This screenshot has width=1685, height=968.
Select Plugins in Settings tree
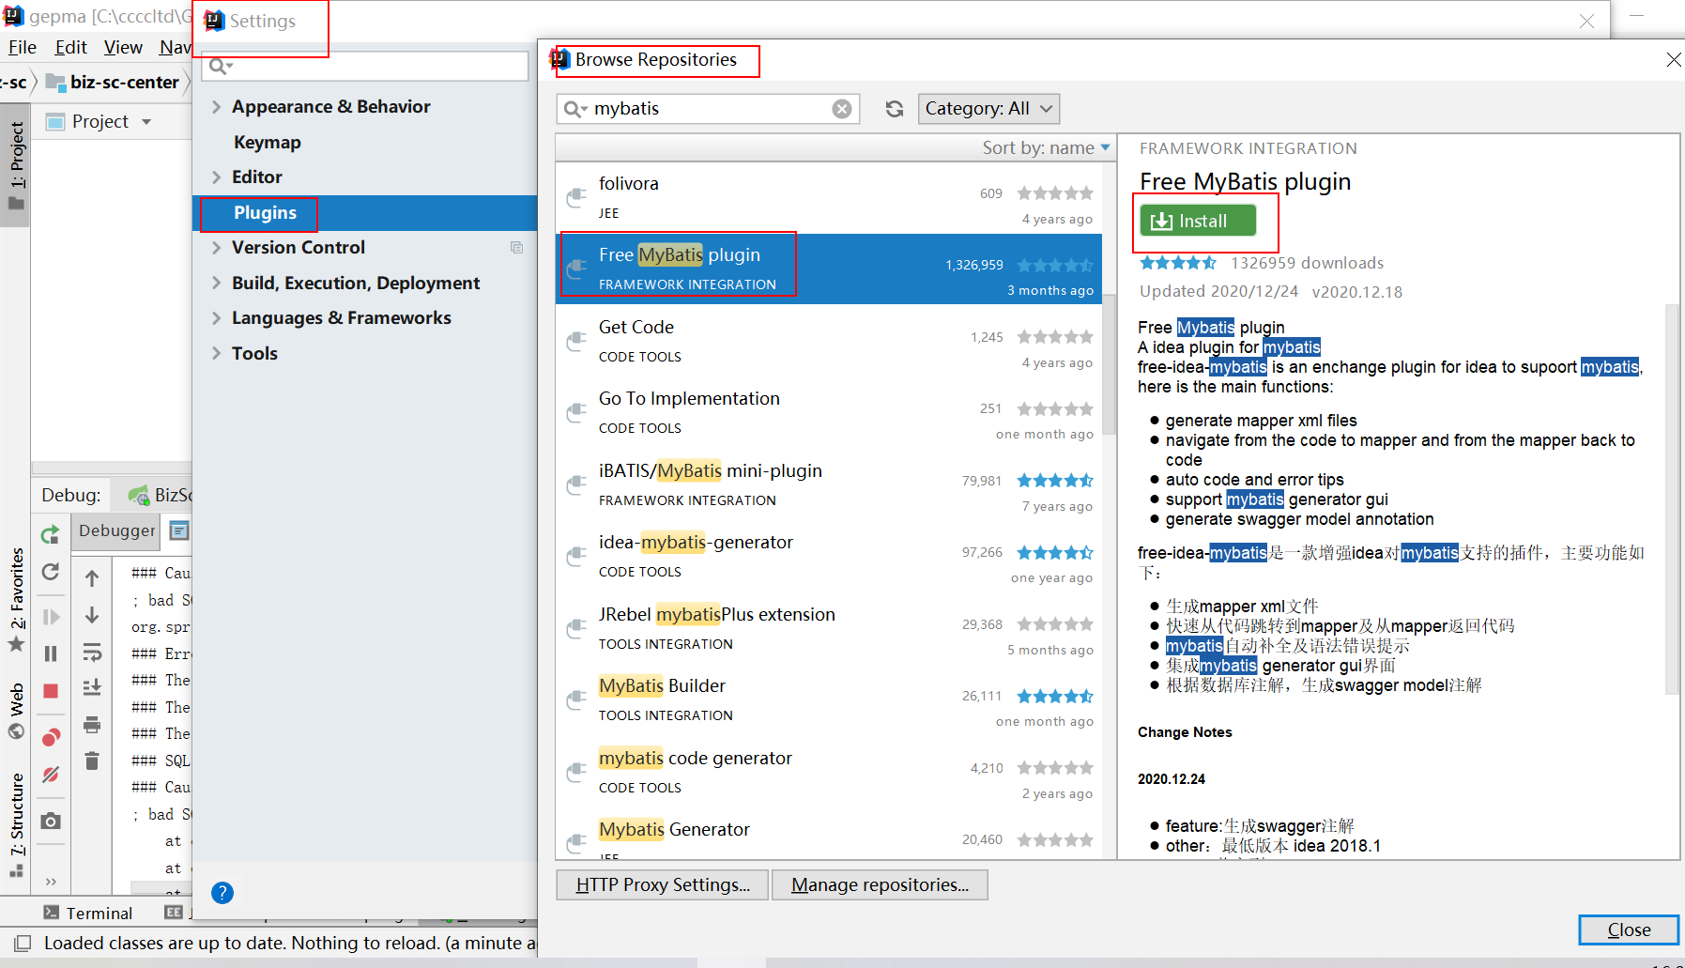364,213
